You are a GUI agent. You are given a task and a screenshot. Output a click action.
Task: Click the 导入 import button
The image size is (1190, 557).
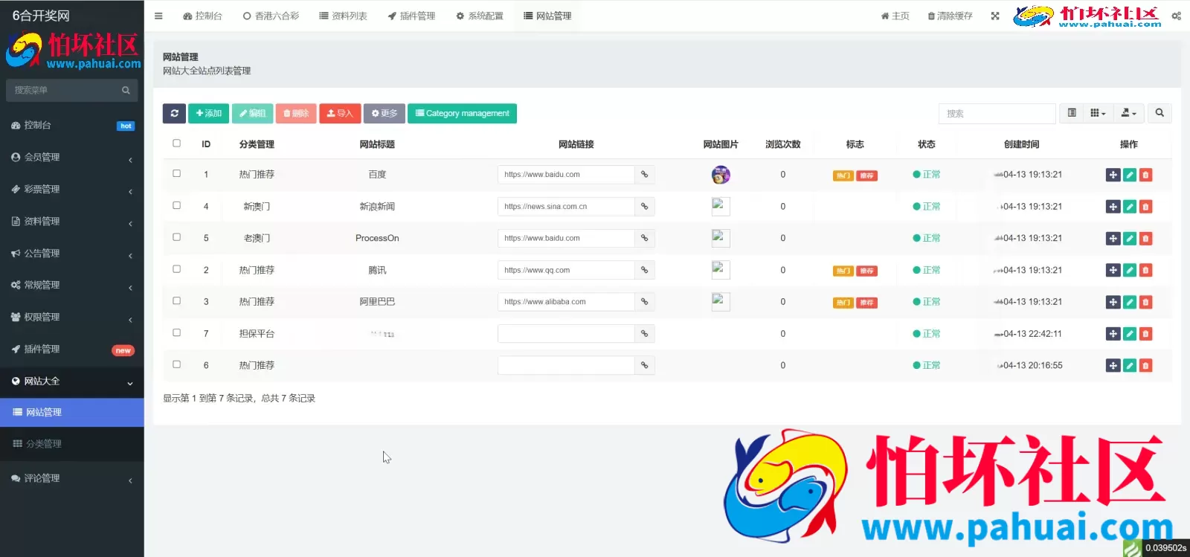click(340, 113)
